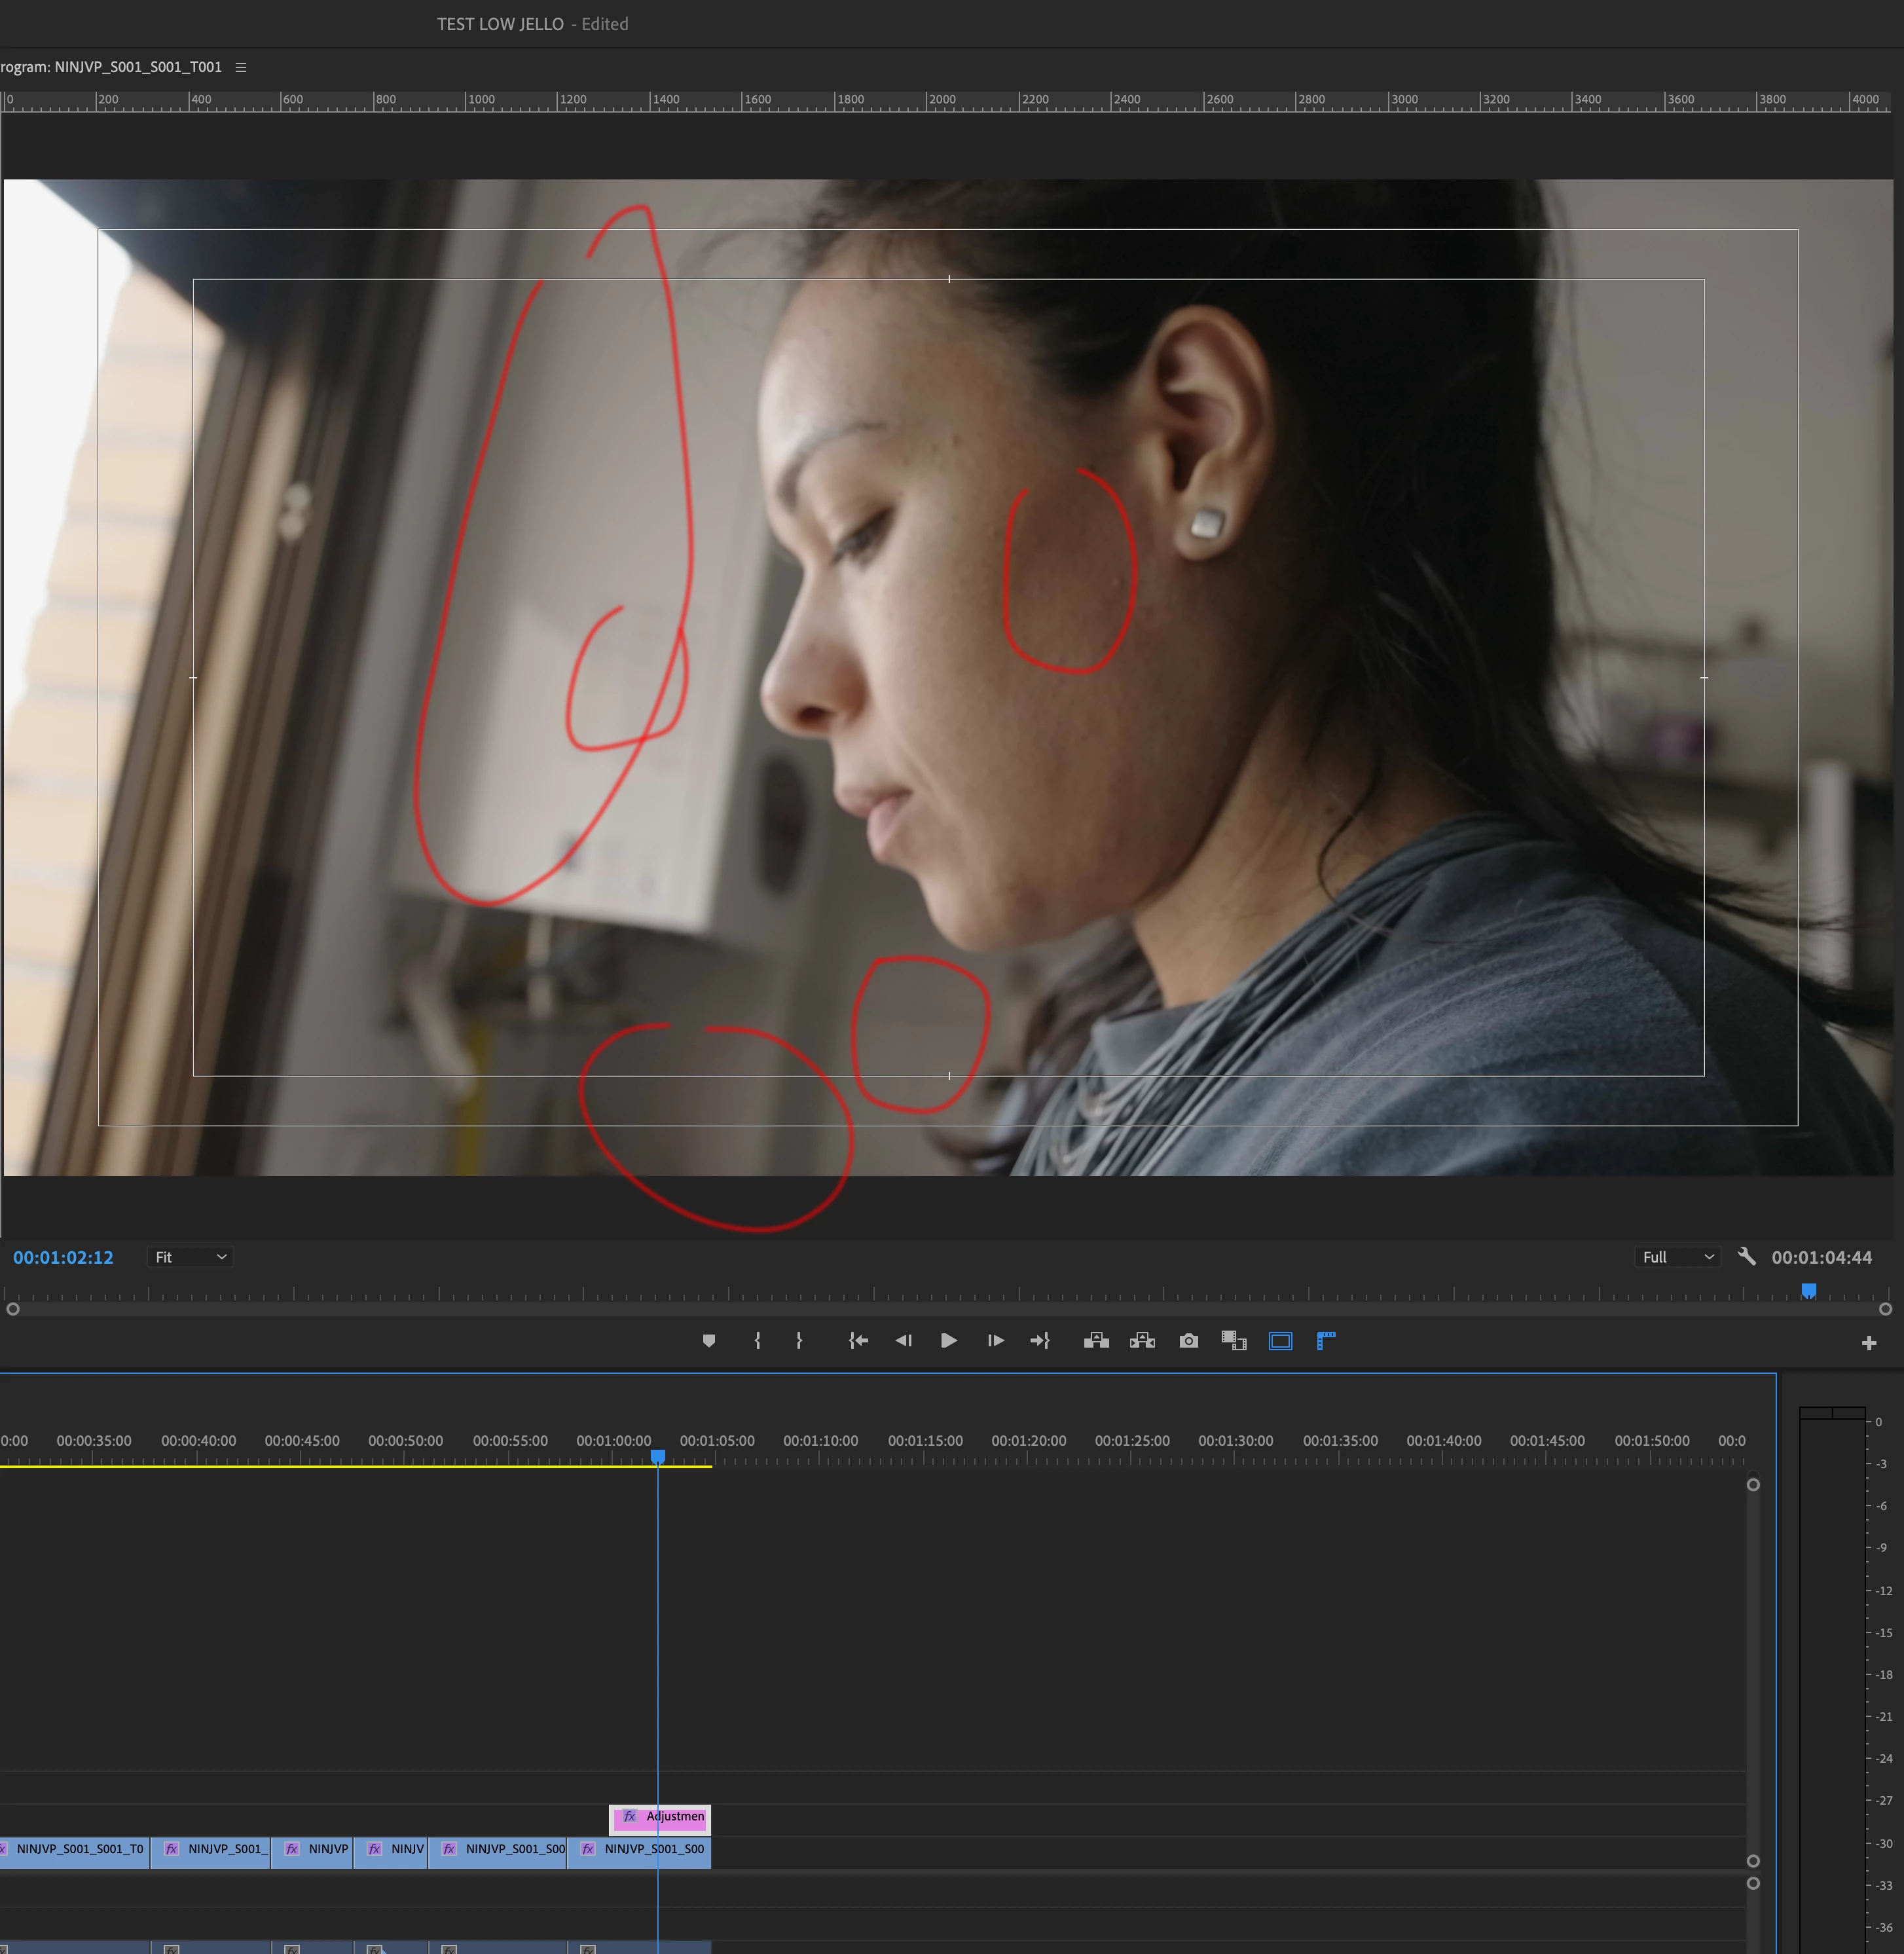This screenshot has height=1954, width=1904.
Task: Click the 00:01:02:12 playhead timecode field
Action: pos(63,1257)
